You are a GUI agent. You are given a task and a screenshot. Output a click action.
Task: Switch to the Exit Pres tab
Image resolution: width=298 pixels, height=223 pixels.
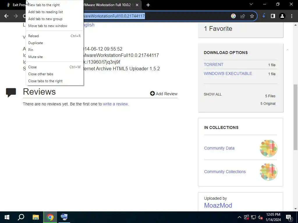(16, 5)
